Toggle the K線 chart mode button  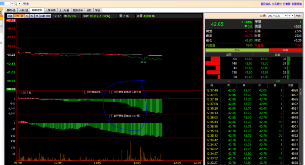10,16
